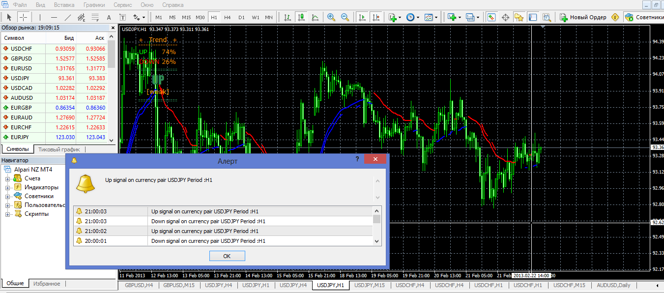
Task: Select the text (A) tool
Action: [x=109, y=17]
